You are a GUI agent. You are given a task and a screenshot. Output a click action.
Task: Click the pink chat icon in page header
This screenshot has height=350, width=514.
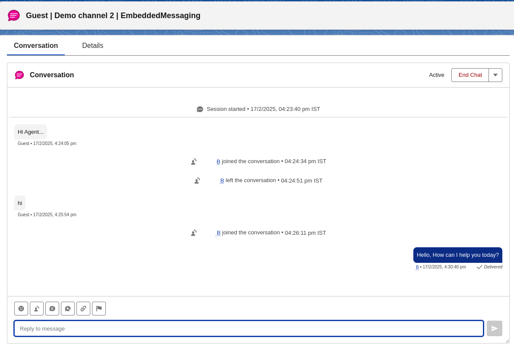click(x=14, y=16)
